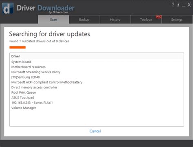Select the Volume Manager row
This screenshot has height=147, width=193.
96,108
